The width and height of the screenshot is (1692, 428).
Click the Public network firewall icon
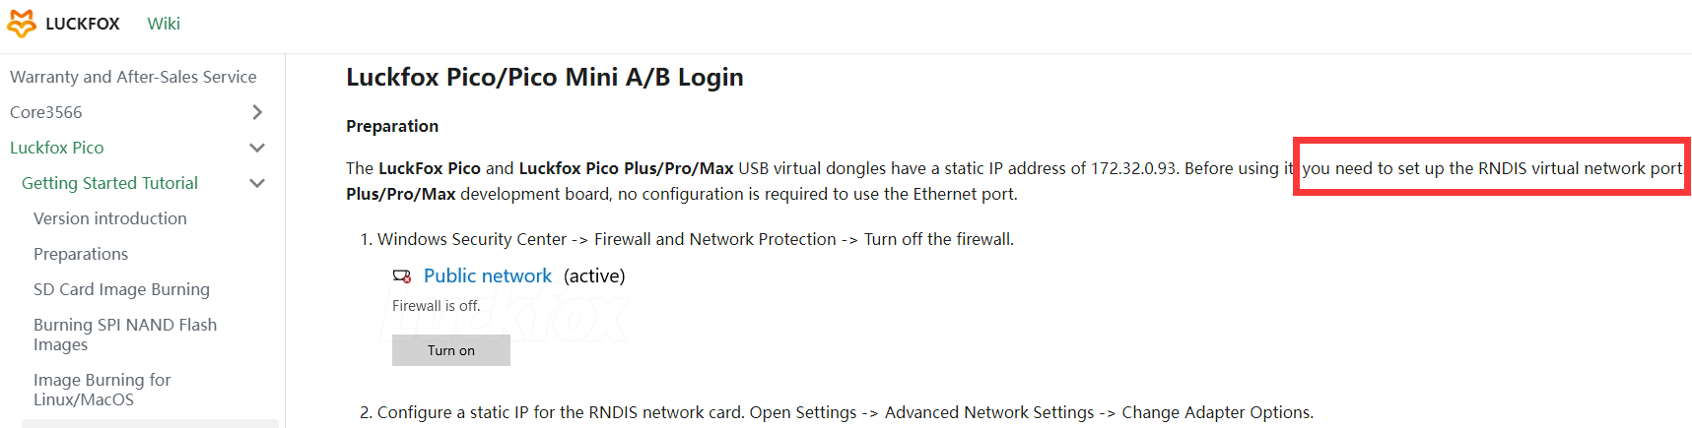[402, 276]
